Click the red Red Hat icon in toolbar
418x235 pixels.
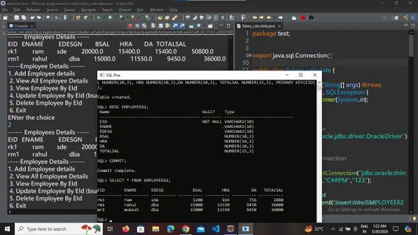click(303, 18)
